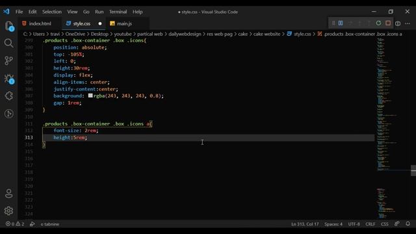Expand the dailywebdesign breadcrumb segment

tap(185, 34)
